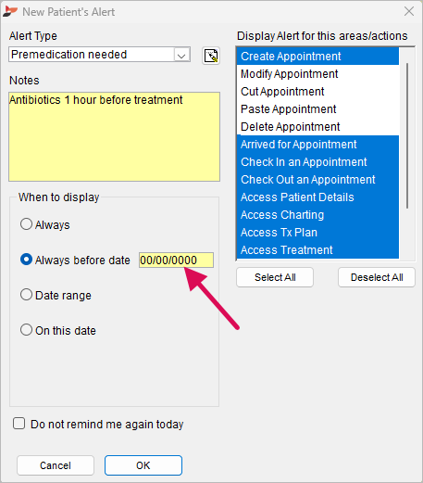
Task: Close the New Patient's Alert dialog
Action: pyautogui.click(x=409, y=11)
